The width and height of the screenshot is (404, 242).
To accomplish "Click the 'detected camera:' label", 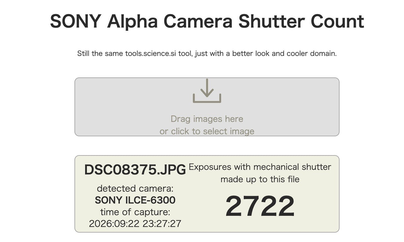I will pos(135,188).
